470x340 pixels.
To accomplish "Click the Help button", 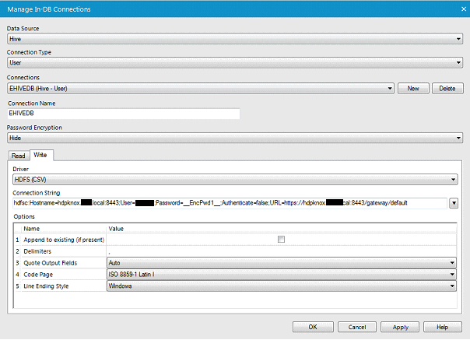I will [443, 327].
